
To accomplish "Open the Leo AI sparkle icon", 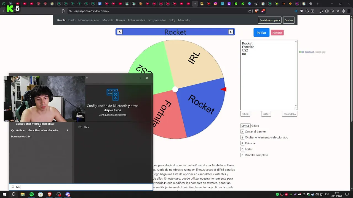I will (338, 11).
